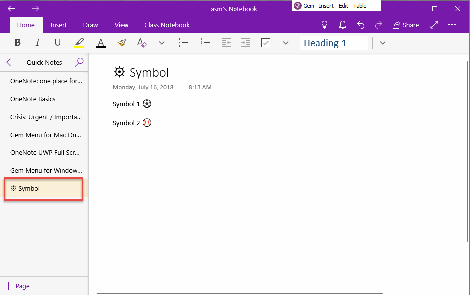Toggle the highlighter color tool
The height and width of the screenshot is (295, 470).
click(78, 43)
